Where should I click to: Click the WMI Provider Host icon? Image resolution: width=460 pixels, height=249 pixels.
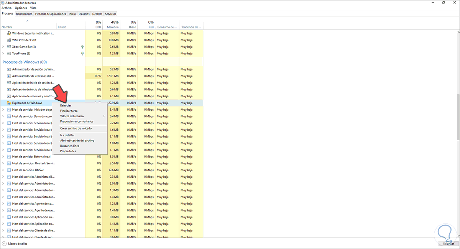click(9, 40)
